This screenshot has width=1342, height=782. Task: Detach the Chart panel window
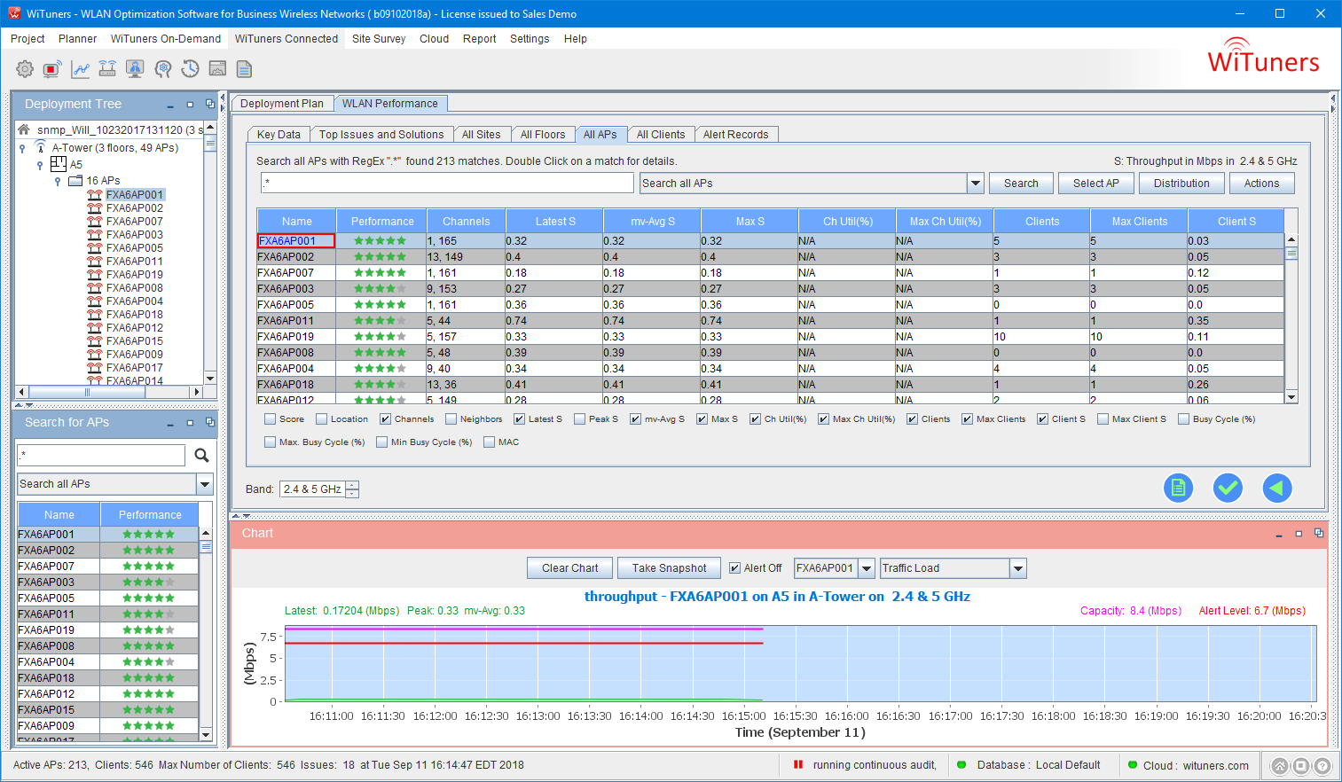[1319, 533]
